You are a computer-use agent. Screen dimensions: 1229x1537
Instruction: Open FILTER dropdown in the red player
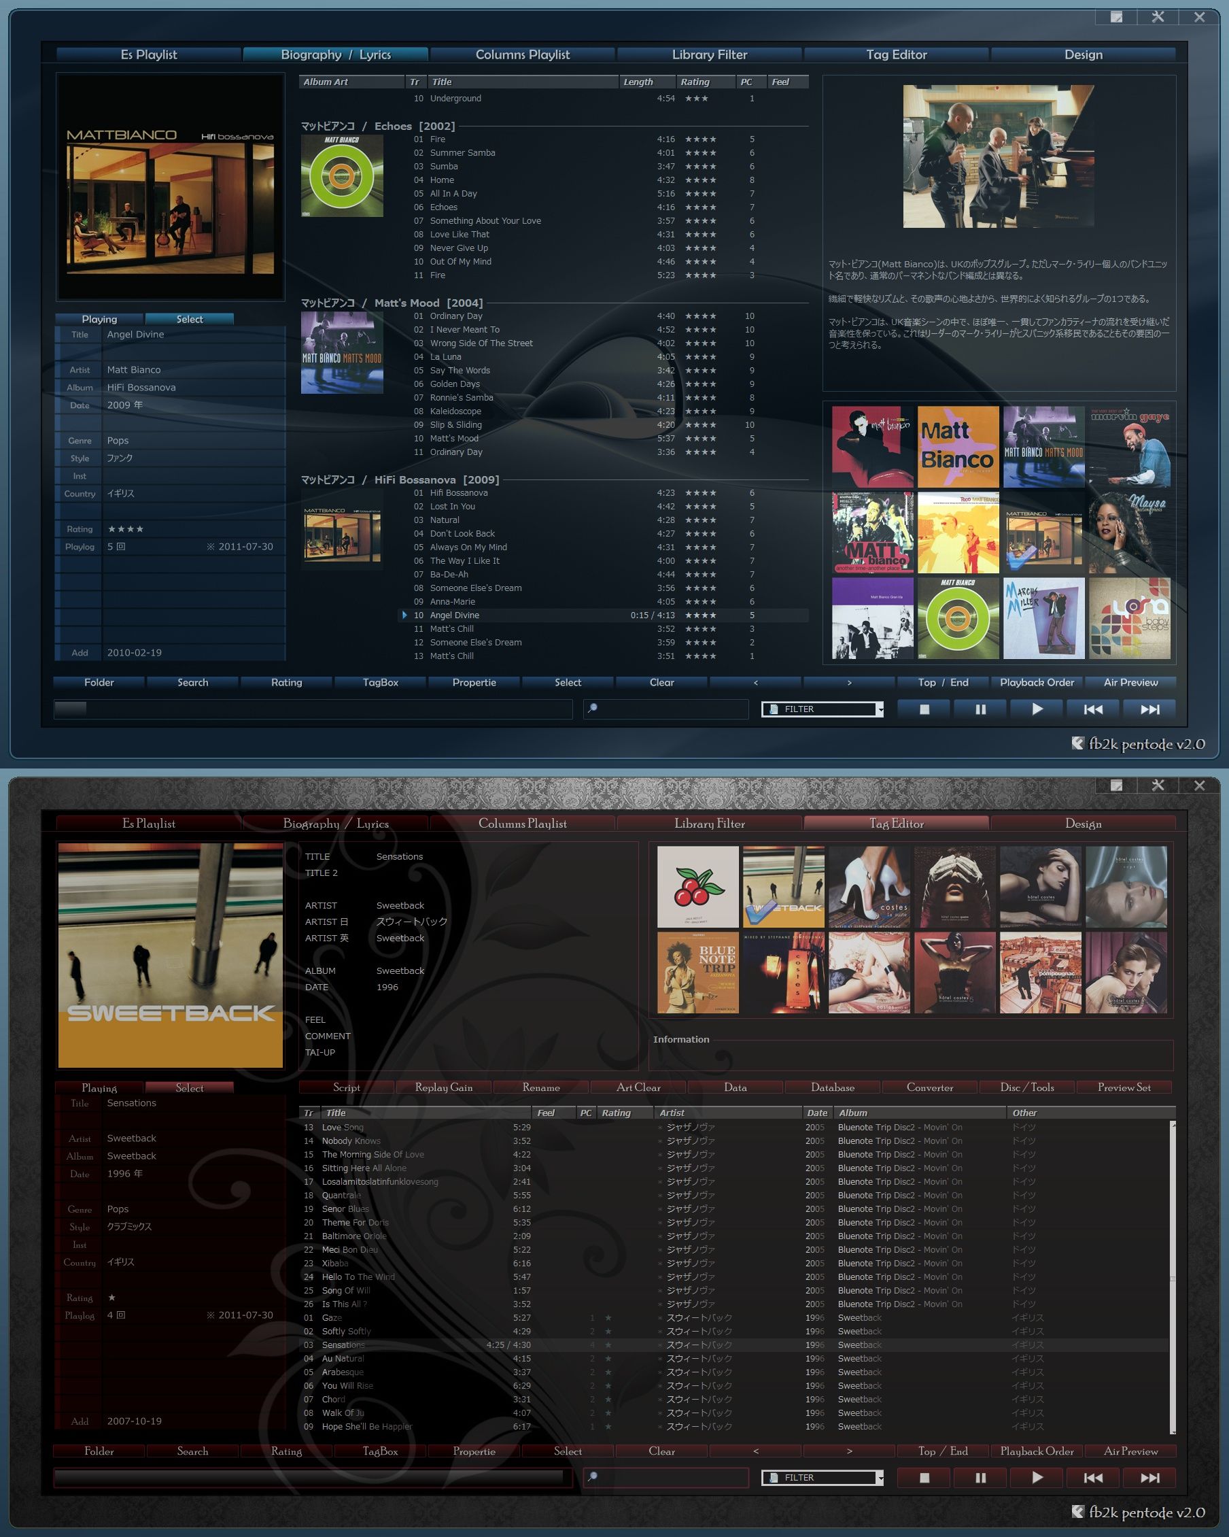coord(823,1478)
